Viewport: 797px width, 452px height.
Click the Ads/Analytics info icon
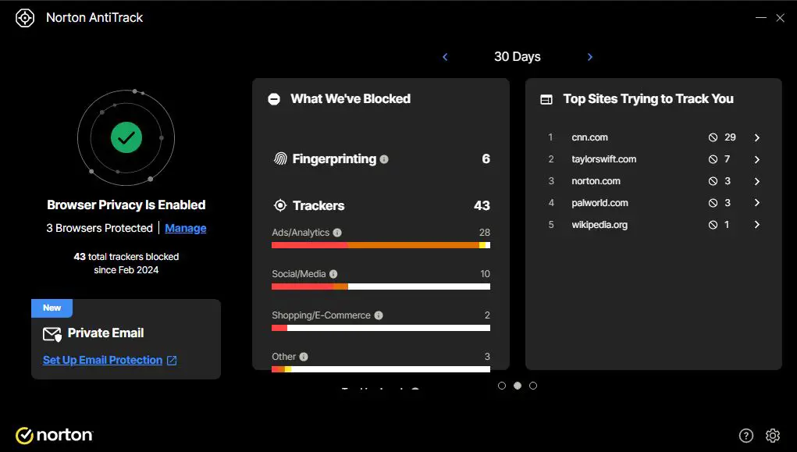(336, 232)
